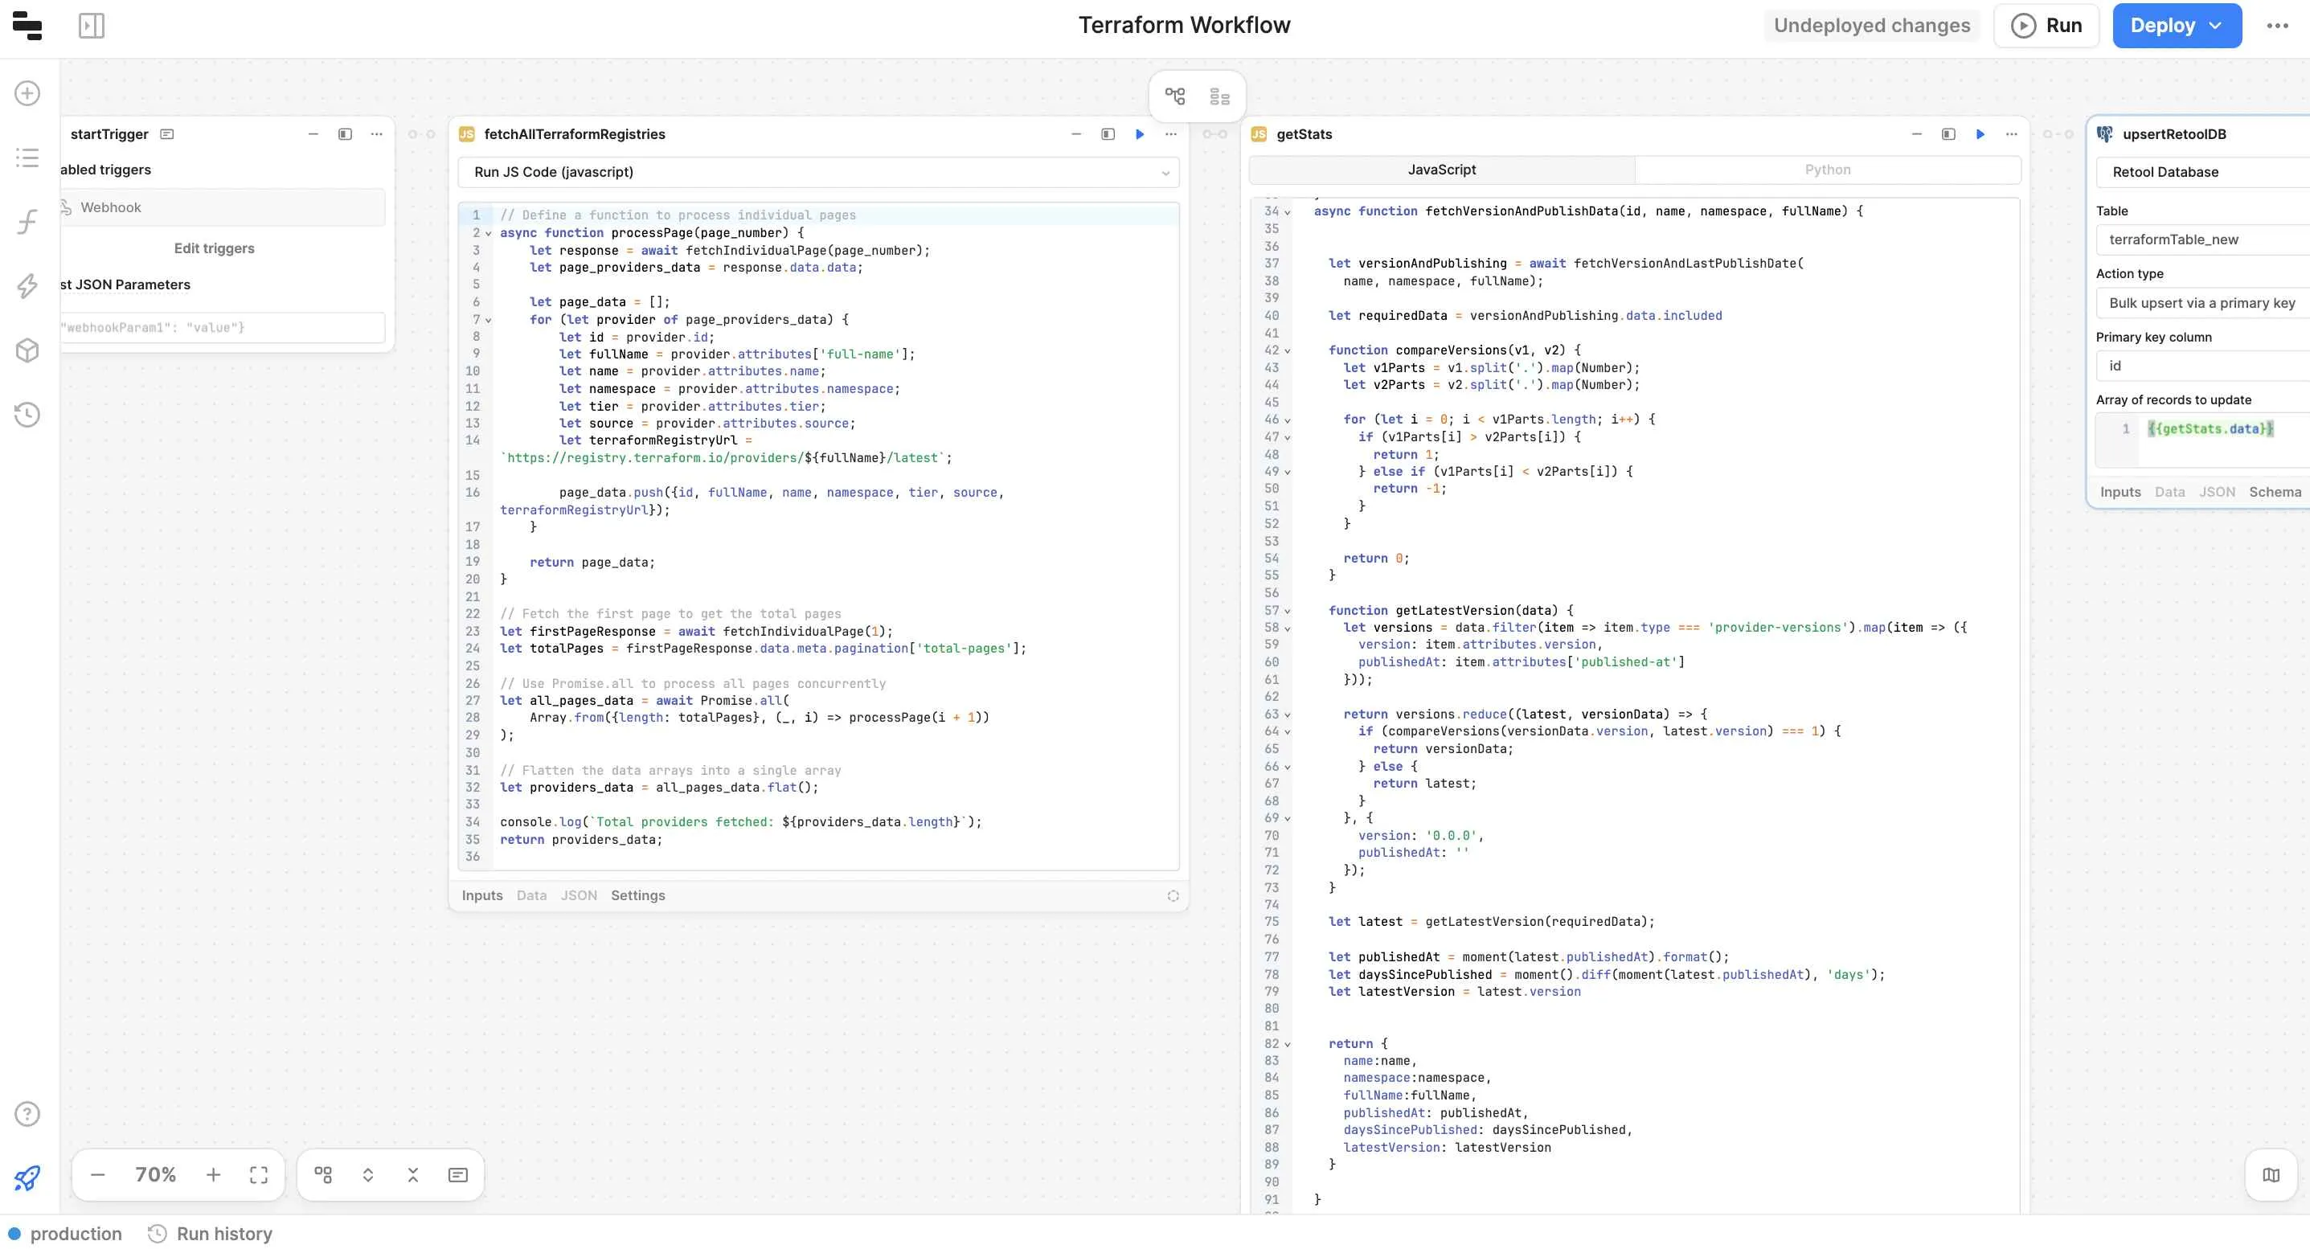Open the functions icon in sidebar
2310x1249 pixels.
coord(28,222)
